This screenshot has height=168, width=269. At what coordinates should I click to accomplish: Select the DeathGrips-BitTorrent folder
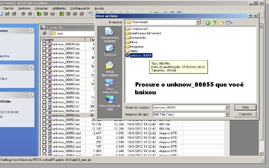pos(143,33)
